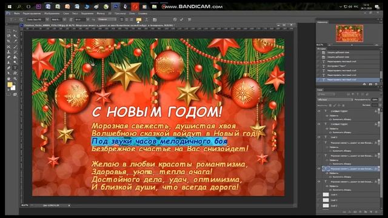The height and width of the screenshot is (218, 388).
Task: Select the Move tool
Action: (x=15, y=31)
